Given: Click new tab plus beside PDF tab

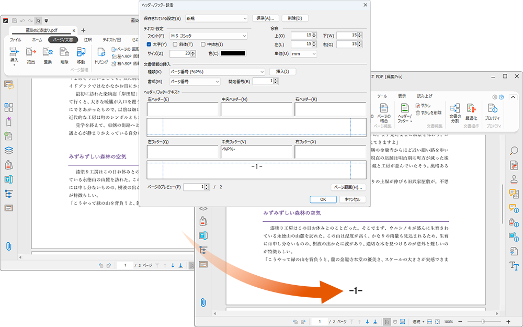Looking at the screenshot, I should tap(83, 30).
